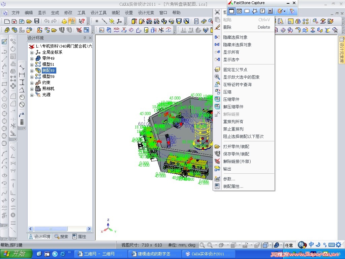
Task: Click the tree panel scroll right arrow
Action: click(x=89, y=229)
